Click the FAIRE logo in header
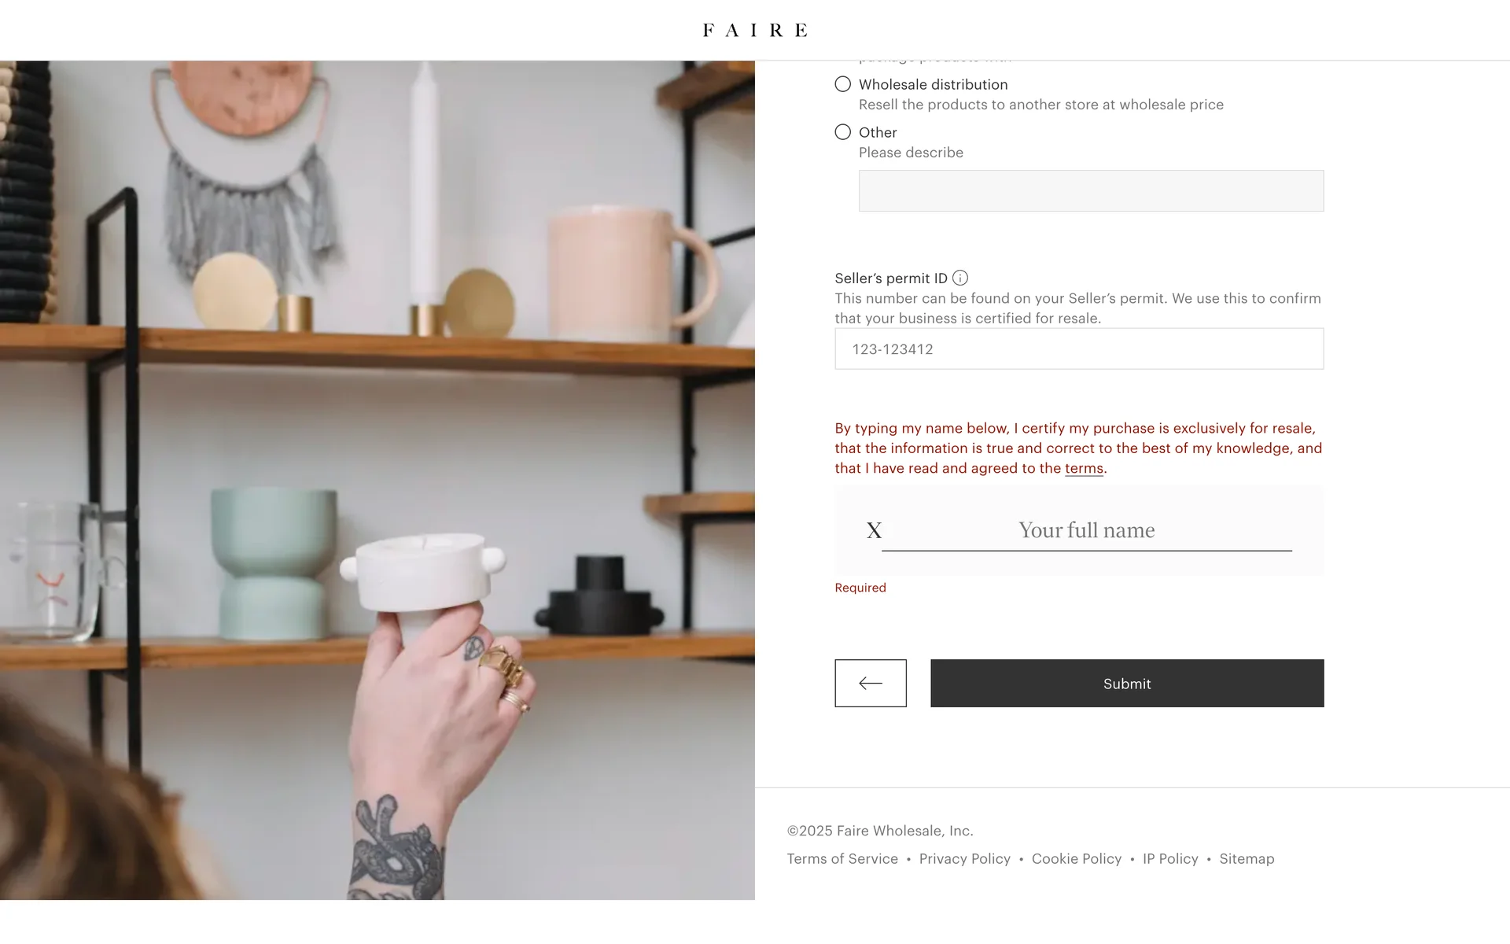1510x944 pixels. click(755, 30)
